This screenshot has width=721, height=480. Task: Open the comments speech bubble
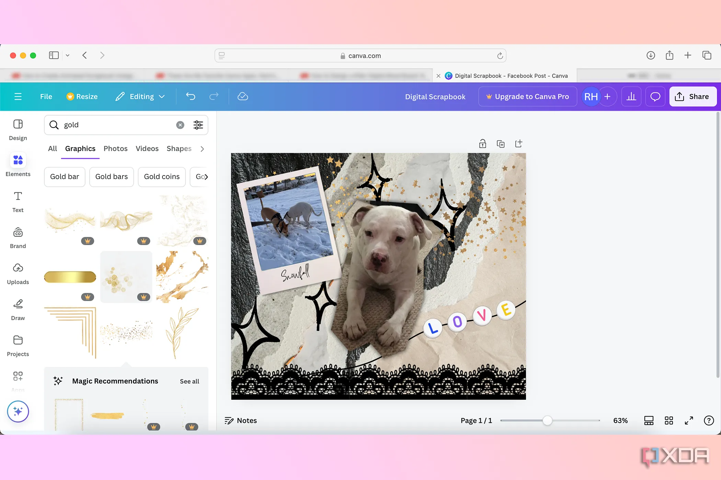(x=655, y=97)
